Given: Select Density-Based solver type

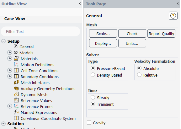Looking at the screenshot, I should click(93, 75).
